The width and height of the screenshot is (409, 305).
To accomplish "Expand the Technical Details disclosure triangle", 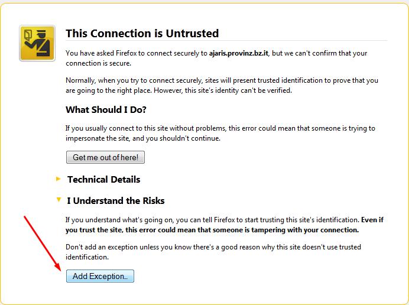I will point(58,179).
